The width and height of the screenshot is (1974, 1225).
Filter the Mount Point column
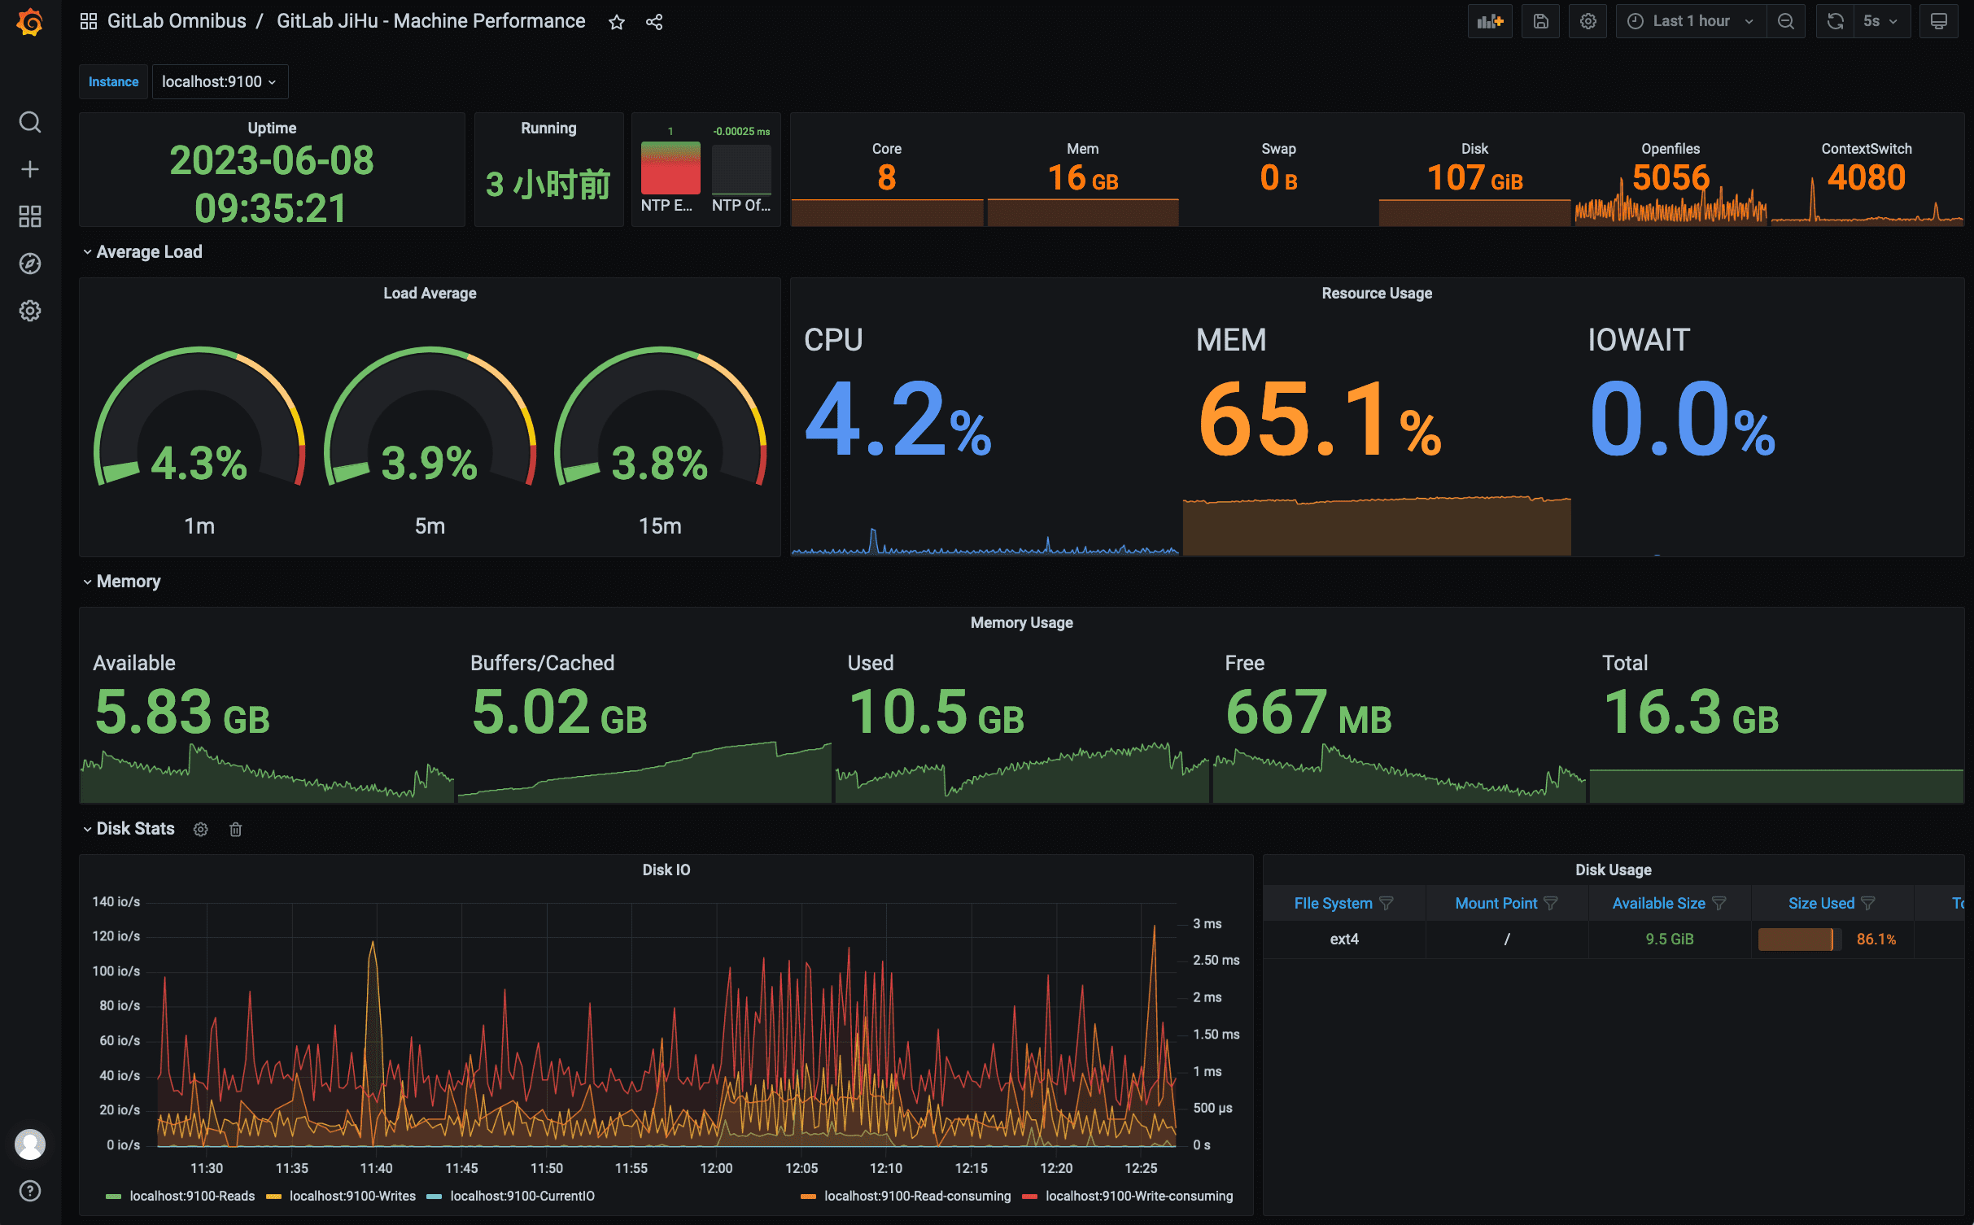tap(1551, 904)
